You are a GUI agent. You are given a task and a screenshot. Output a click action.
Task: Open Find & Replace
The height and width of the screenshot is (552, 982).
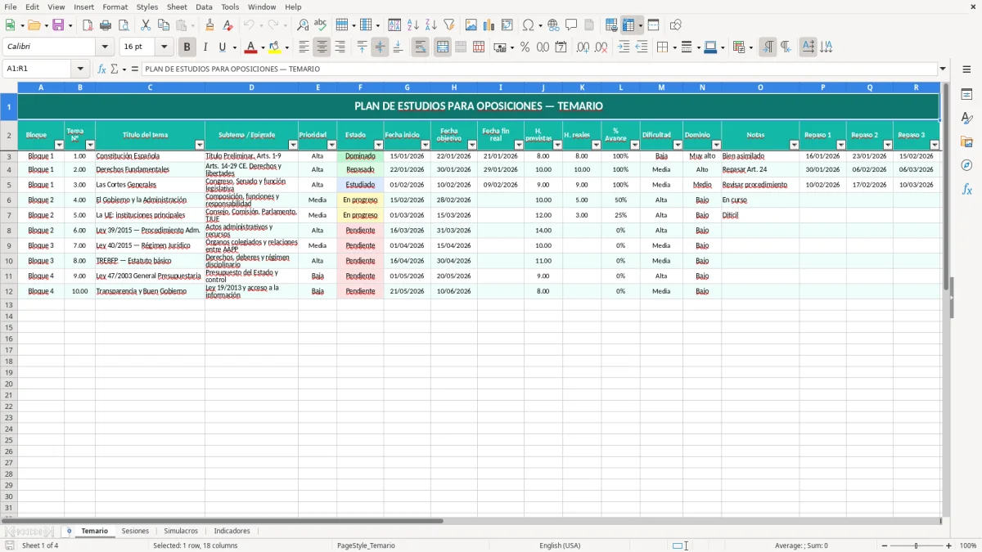pos(303,25)
